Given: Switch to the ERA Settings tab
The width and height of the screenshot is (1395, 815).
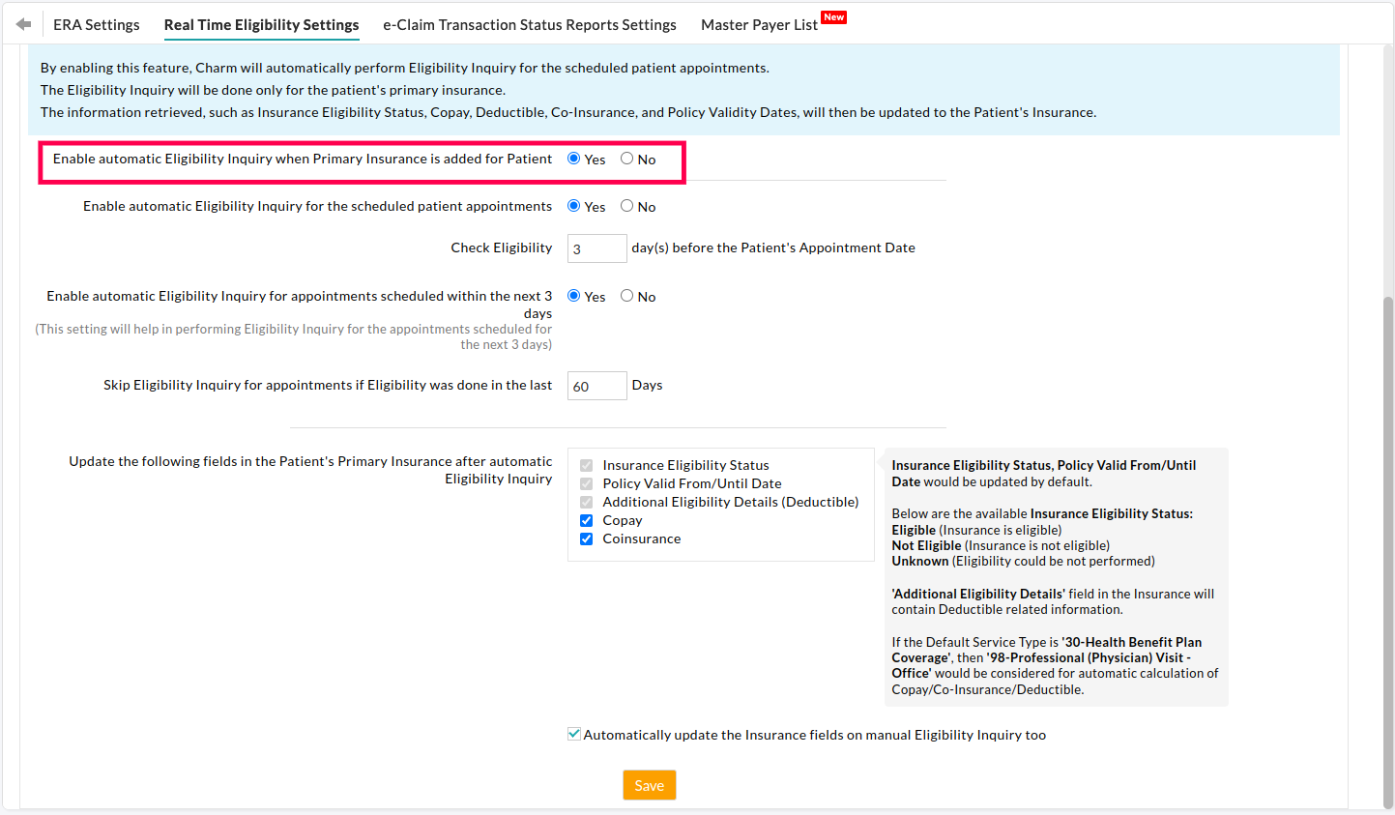Looking at the screenshot, I should coord(96,24).
